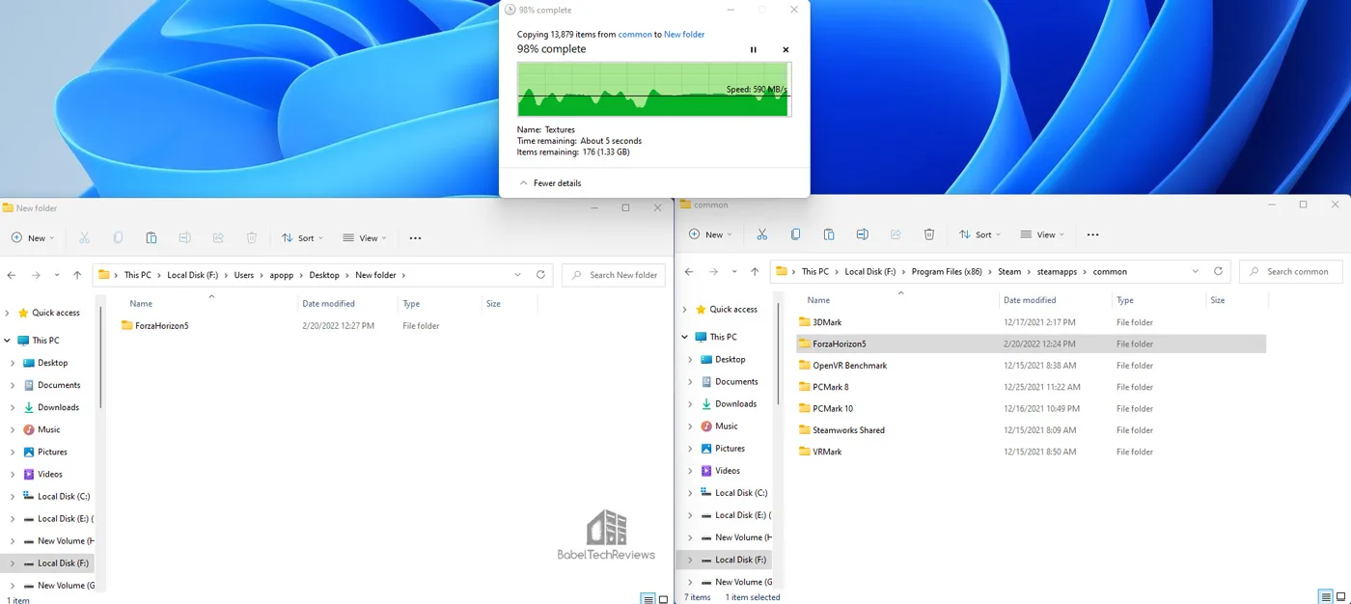Click New button in common window
Image resolution: width=1351 pixels, height=604 pixels.
(x=710, y=234)
